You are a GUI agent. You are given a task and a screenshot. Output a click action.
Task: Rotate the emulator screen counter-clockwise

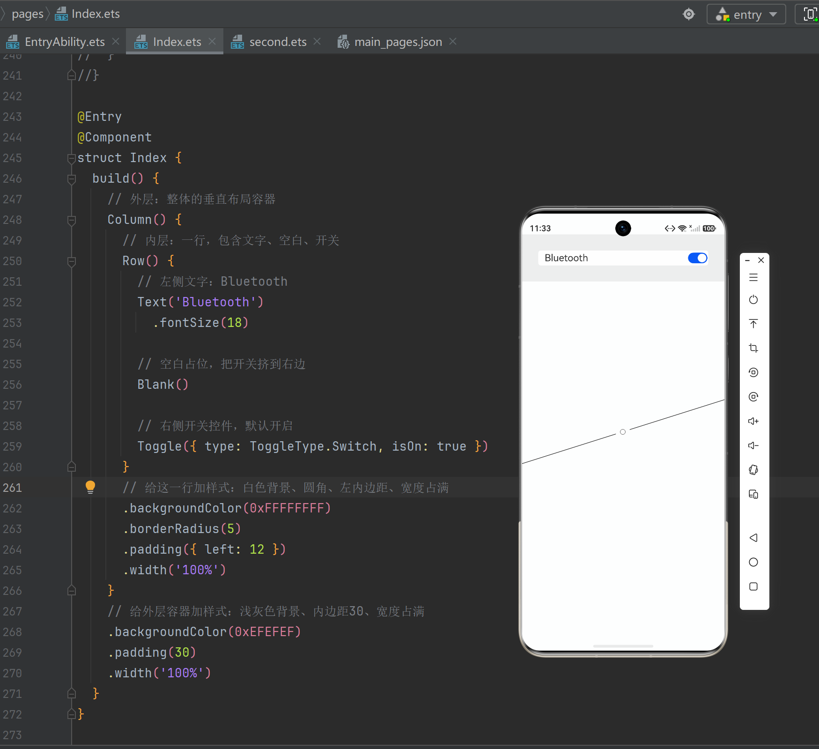753,372
